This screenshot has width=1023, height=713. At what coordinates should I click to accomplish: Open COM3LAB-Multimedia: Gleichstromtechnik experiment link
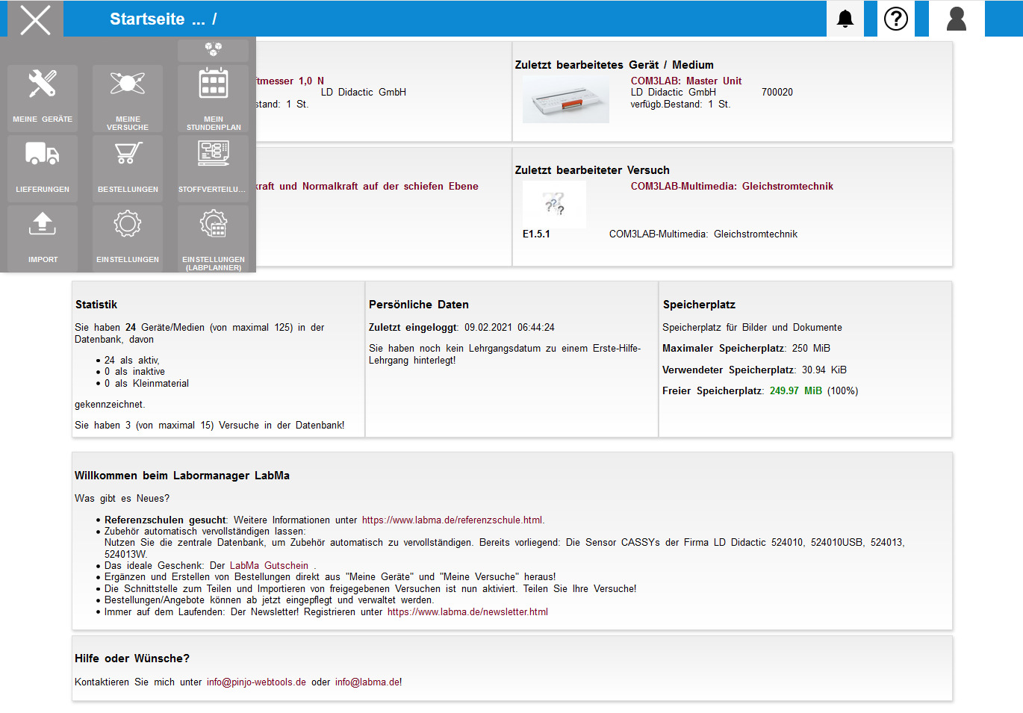[732, 186]
